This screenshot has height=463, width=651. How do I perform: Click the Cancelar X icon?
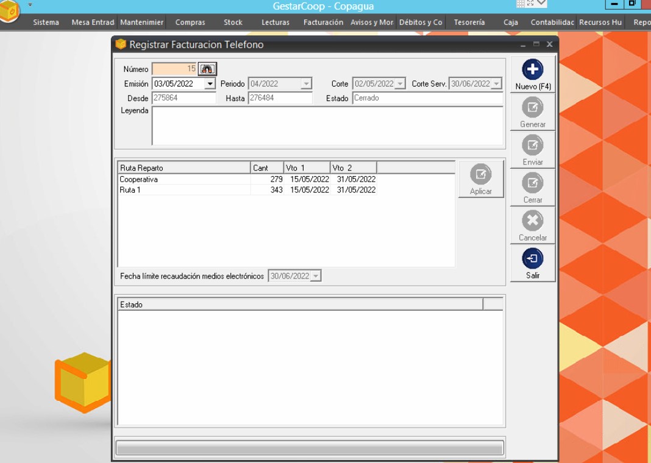point(532,221)
